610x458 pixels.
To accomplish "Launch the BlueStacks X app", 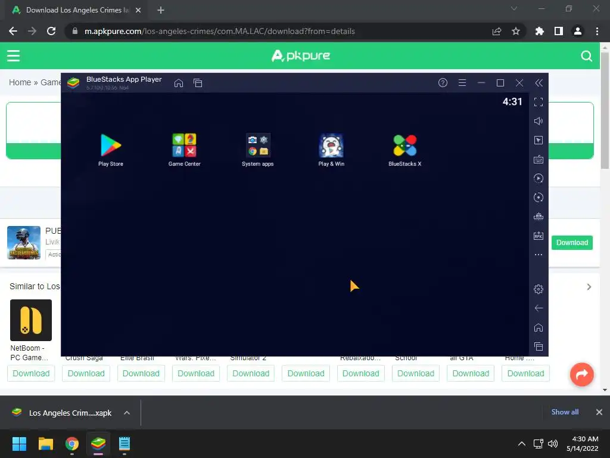I will (404, 150).
